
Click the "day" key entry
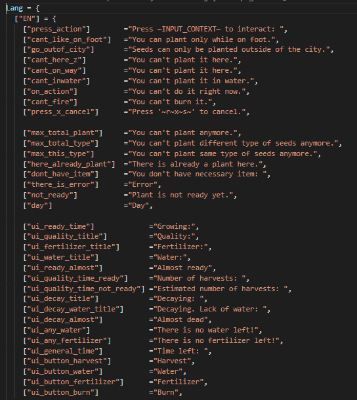37,205
